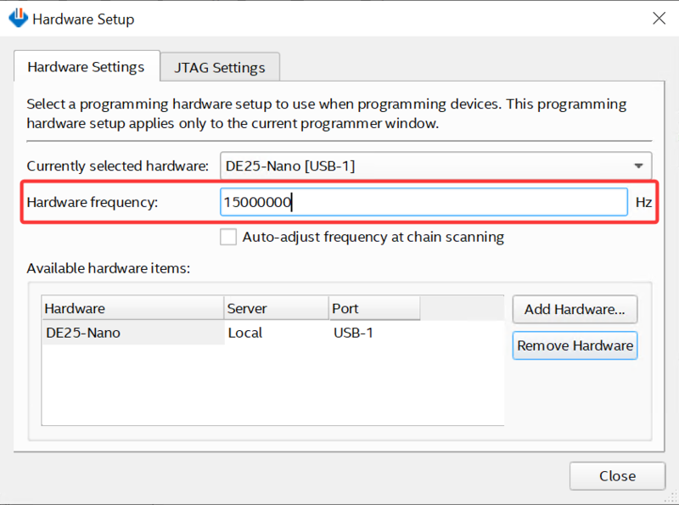679x505 pixels.
Task: Click the Add Hardware... button
Action: point(575,309)
